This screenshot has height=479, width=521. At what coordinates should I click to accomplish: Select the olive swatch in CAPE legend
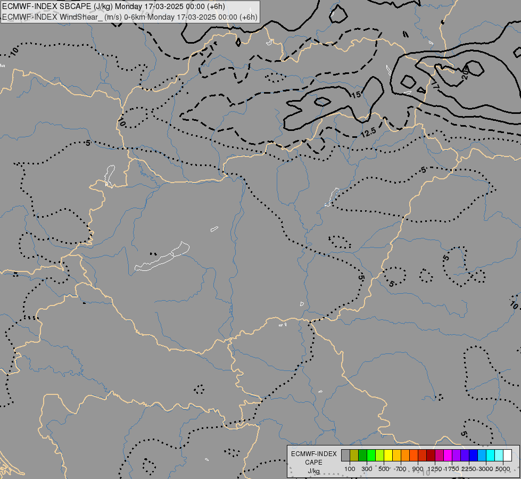354,455
